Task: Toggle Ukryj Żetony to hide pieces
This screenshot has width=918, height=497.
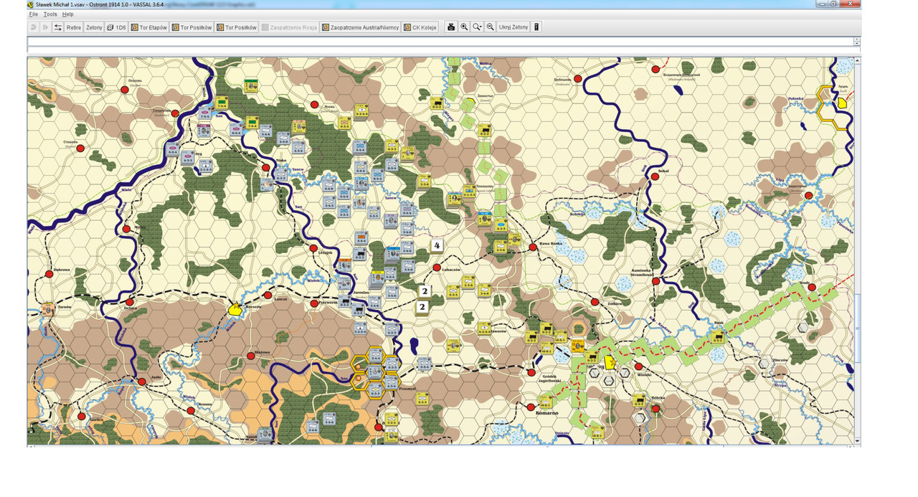Action: tap(514, 27)
